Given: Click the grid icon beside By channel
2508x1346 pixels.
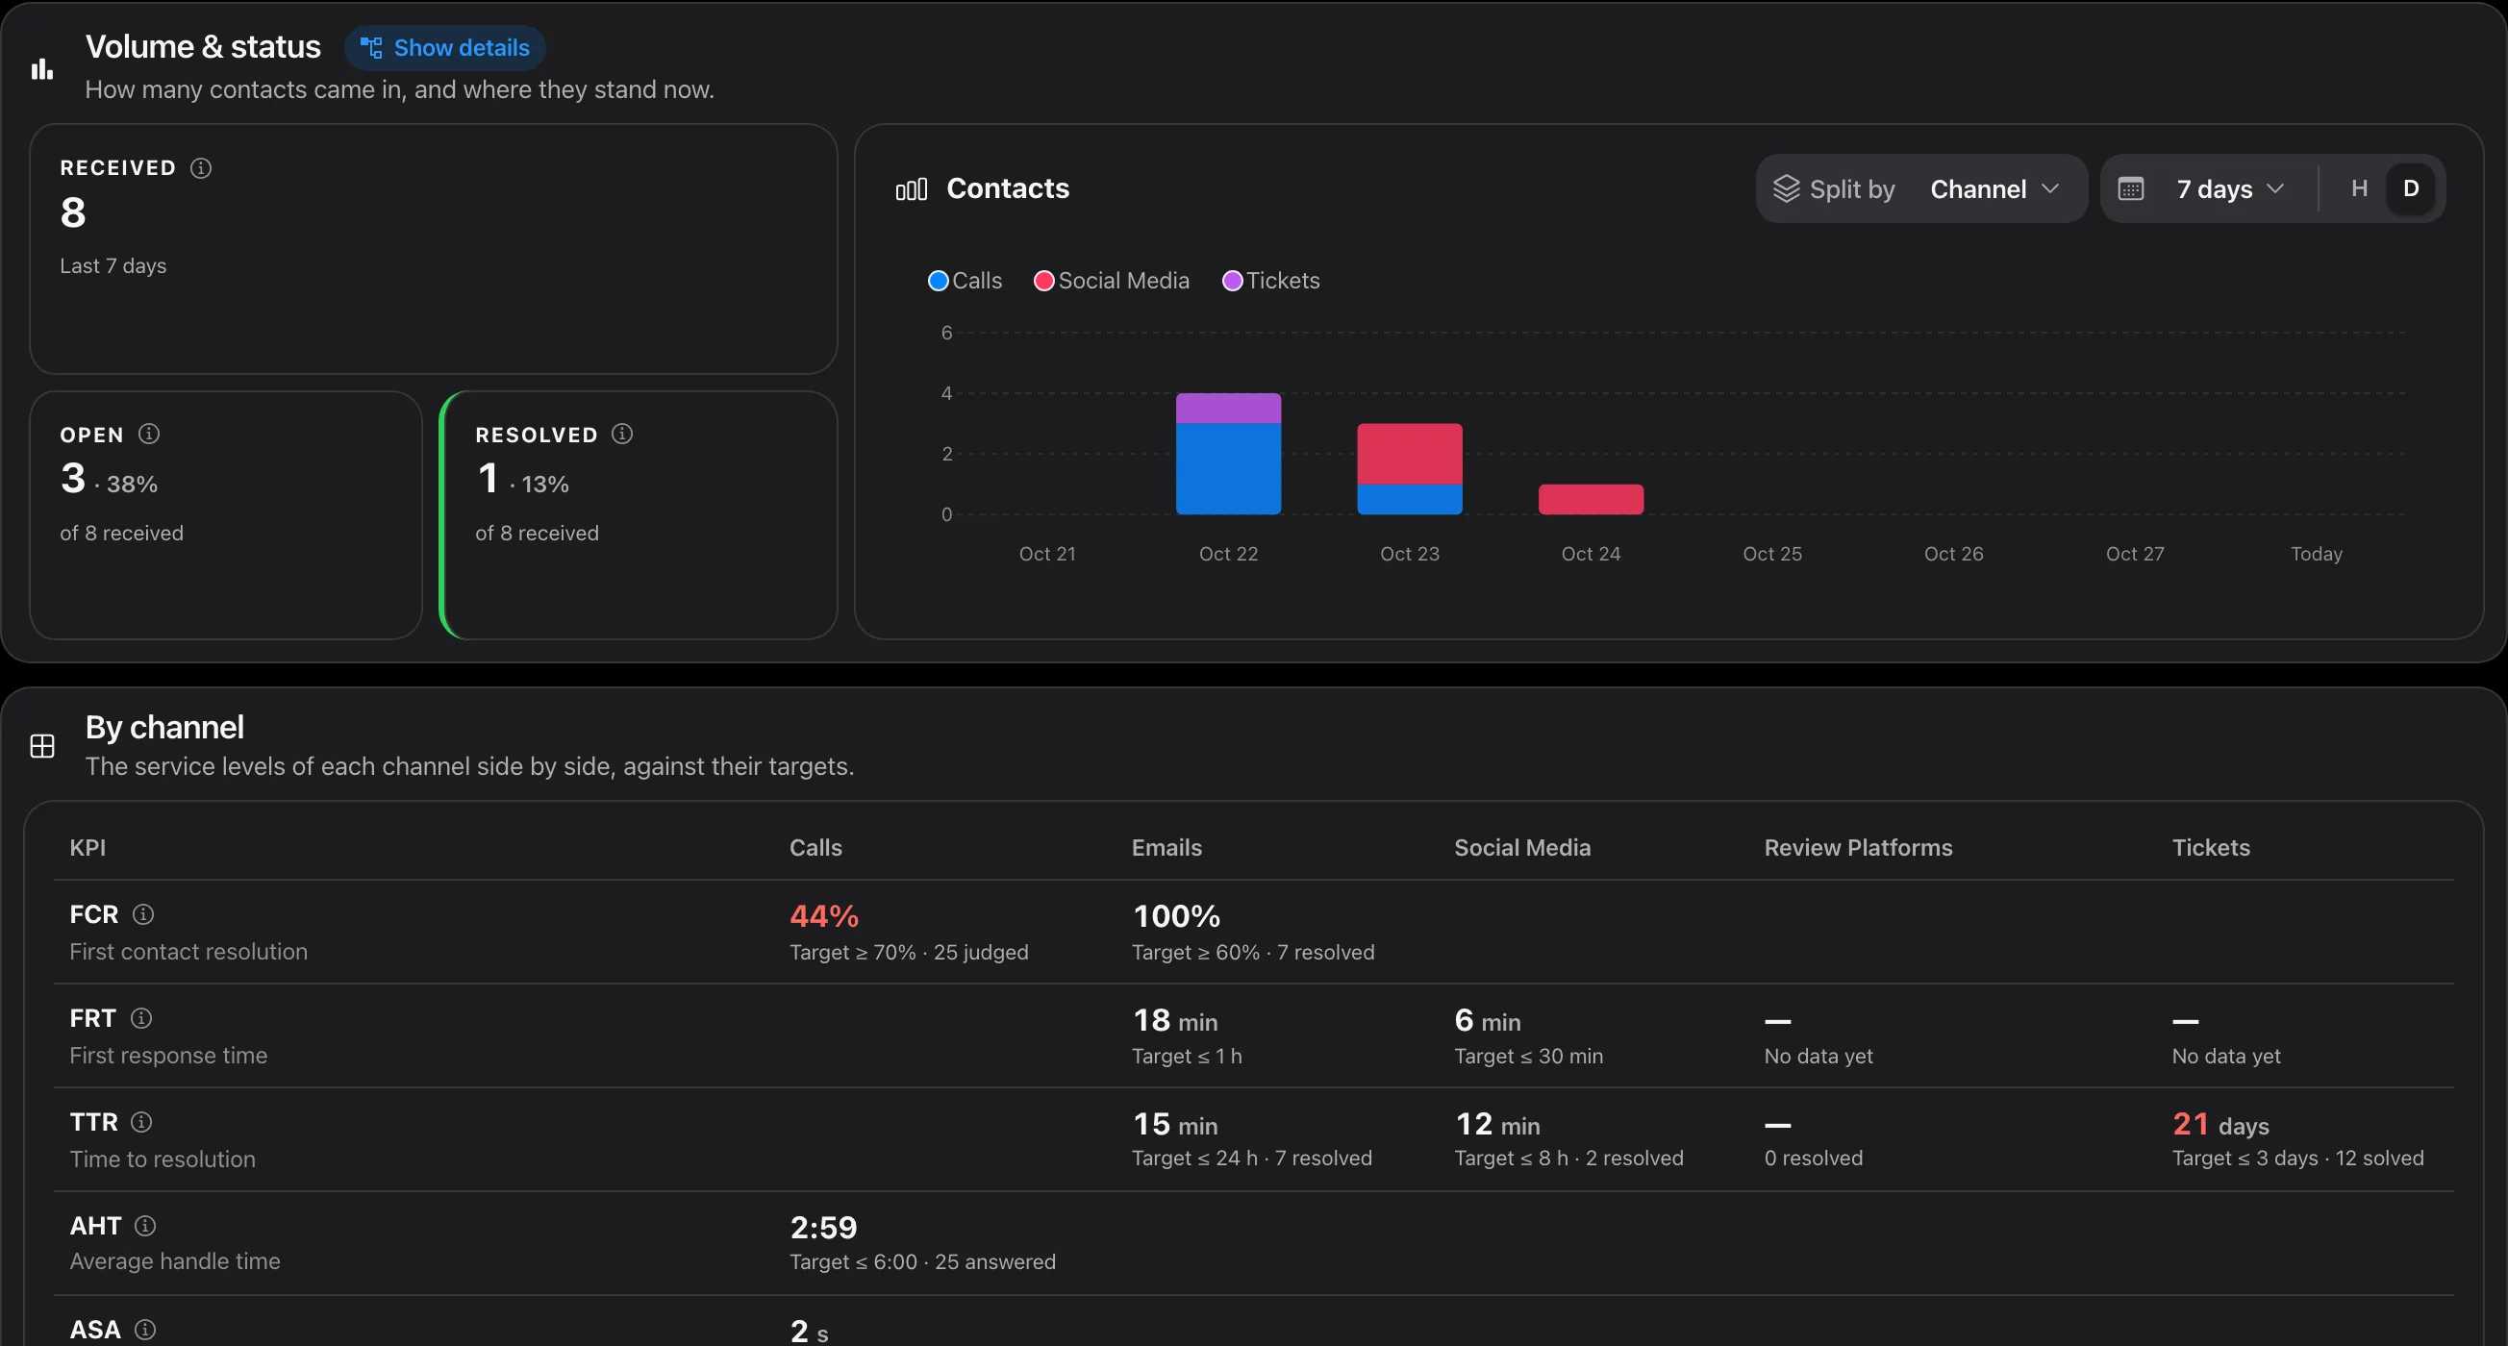Looking at the screenshot, I should 42,746.
